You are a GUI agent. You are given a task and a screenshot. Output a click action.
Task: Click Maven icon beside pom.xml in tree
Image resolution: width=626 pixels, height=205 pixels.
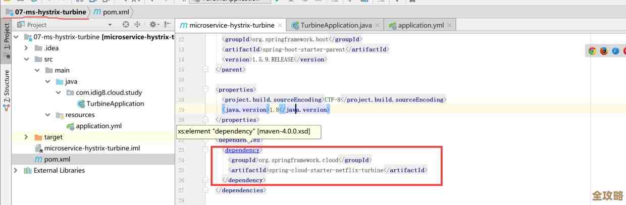(38, 159)
